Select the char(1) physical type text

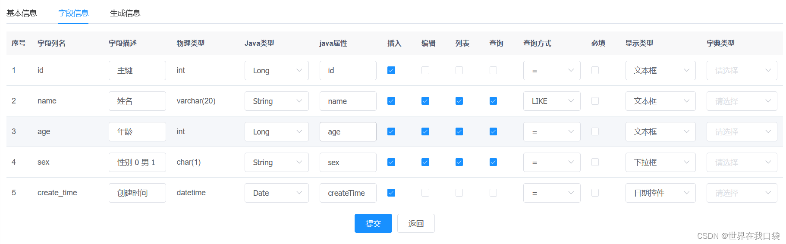(x=189, y=162)
